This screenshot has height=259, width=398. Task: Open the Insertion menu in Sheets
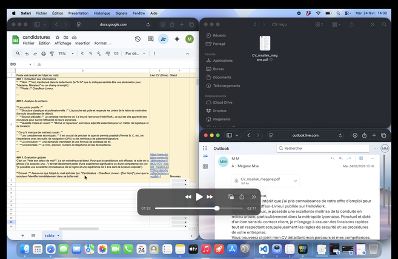point(82,44)
